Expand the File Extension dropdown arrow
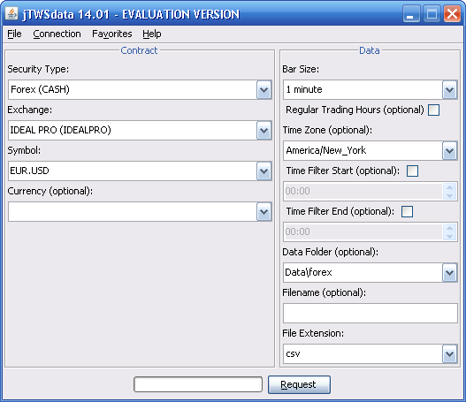The height and width of the screenshot is (402, 466). pyautogui.click(x=450, y=354)
